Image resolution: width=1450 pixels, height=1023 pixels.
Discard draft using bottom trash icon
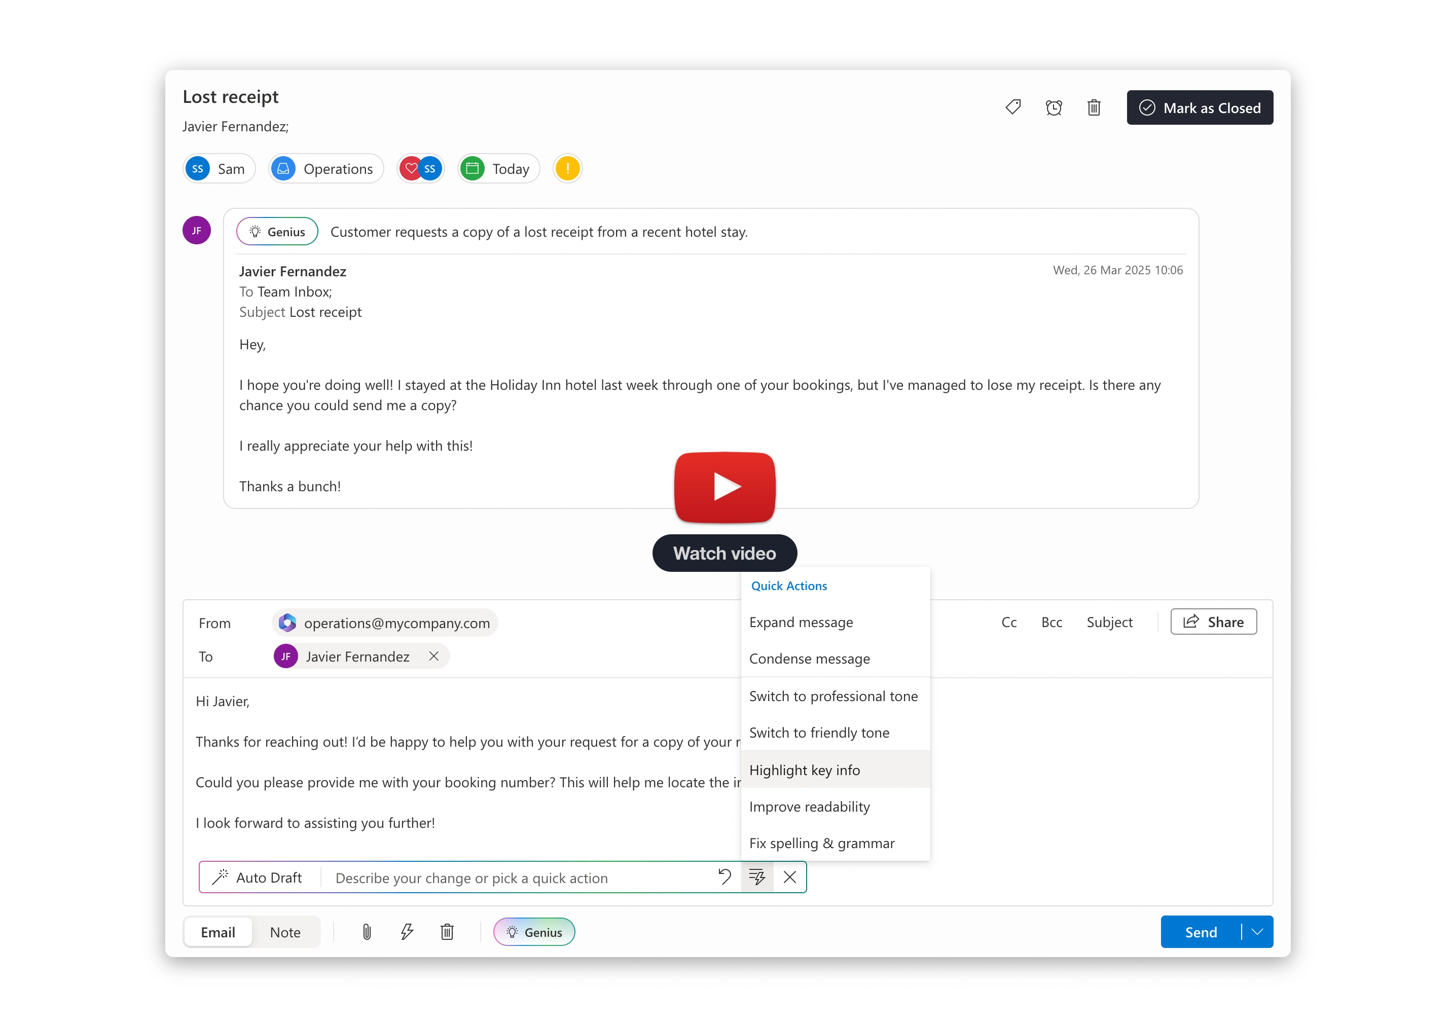point(447,932)
